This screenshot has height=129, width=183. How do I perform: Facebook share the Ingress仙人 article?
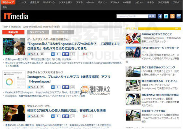tap(66, 54)
